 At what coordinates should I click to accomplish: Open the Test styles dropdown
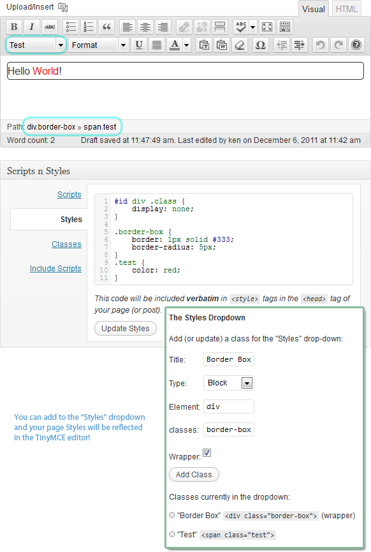coord(36,45)
